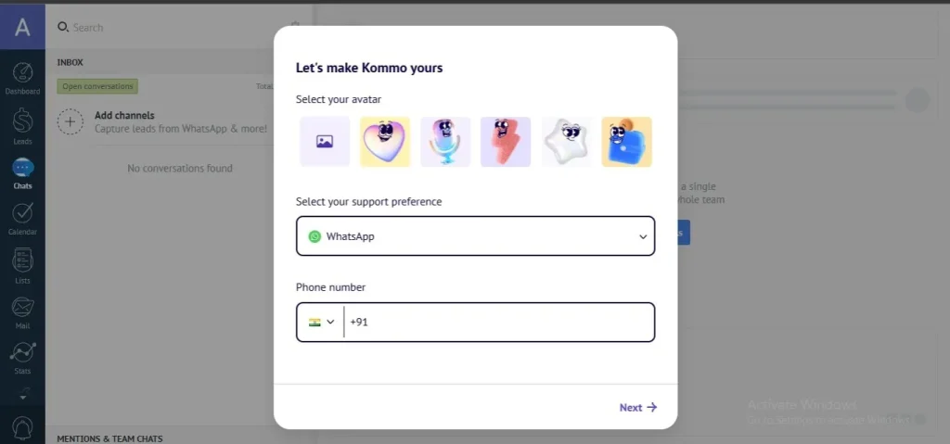Image resolution: width=950 pixels, height=444 pixels.
Task: Choose the white star avatar
Action: [x=566, y=142]
